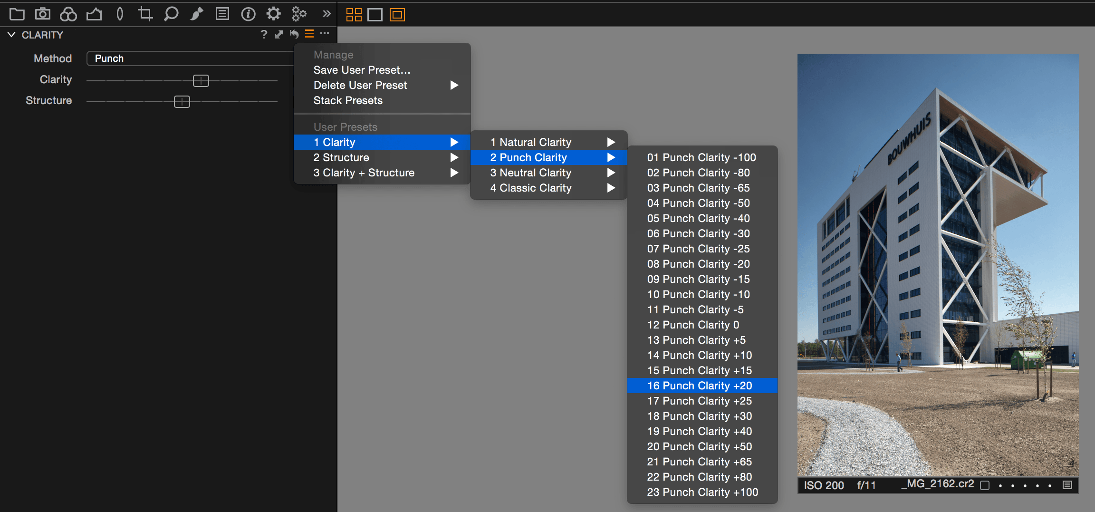Apply preset 01 Punch Clarity -100
Image resolution: width=1095 pixels, height=512 pixels.
pyautogui.click(x=702, y=157)
